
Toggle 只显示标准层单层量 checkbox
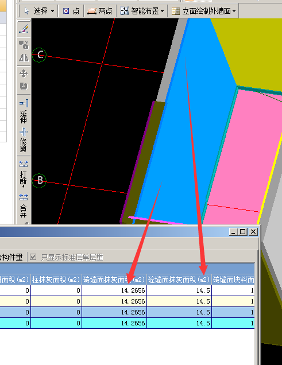[x=33, y=257]
